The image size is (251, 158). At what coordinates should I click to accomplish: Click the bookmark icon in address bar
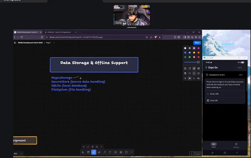click(x=42, y=37)
